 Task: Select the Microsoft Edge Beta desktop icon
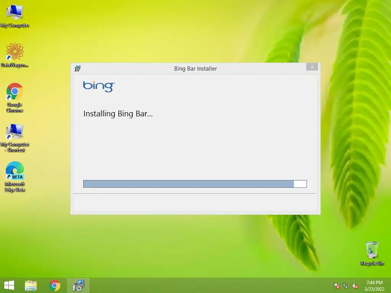[15, 177]
